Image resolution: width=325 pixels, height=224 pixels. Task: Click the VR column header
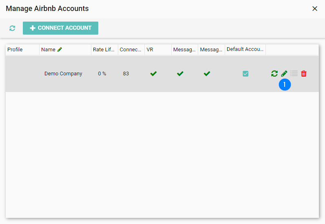click(150, 50)
